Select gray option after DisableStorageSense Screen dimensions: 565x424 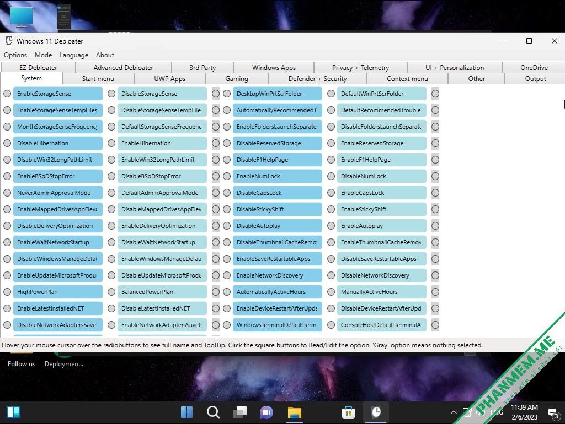point(216,94)
